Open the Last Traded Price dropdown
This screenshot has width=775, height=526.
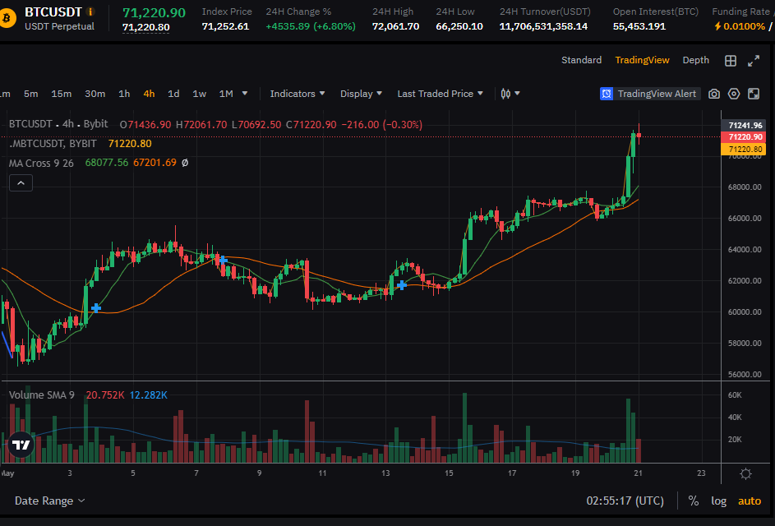(x=440, y=94)
